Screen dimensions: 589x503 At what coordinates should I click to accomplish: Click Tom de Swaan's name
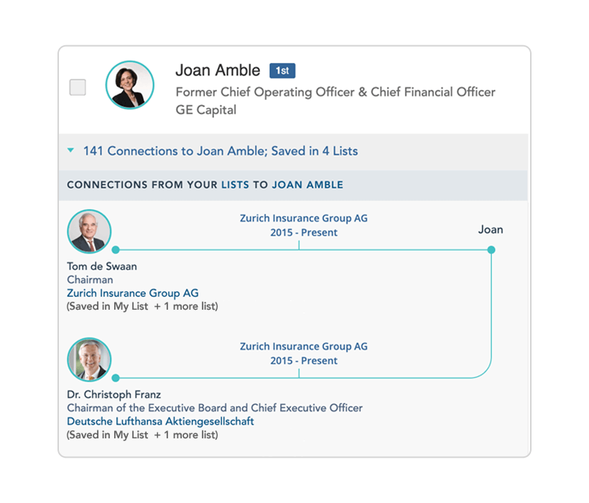point(102,266)
